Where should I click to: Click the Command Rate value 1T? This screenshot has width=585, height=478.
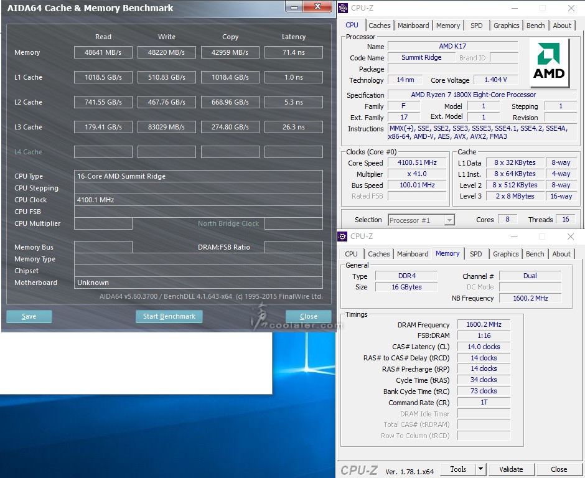coord(484,402)
